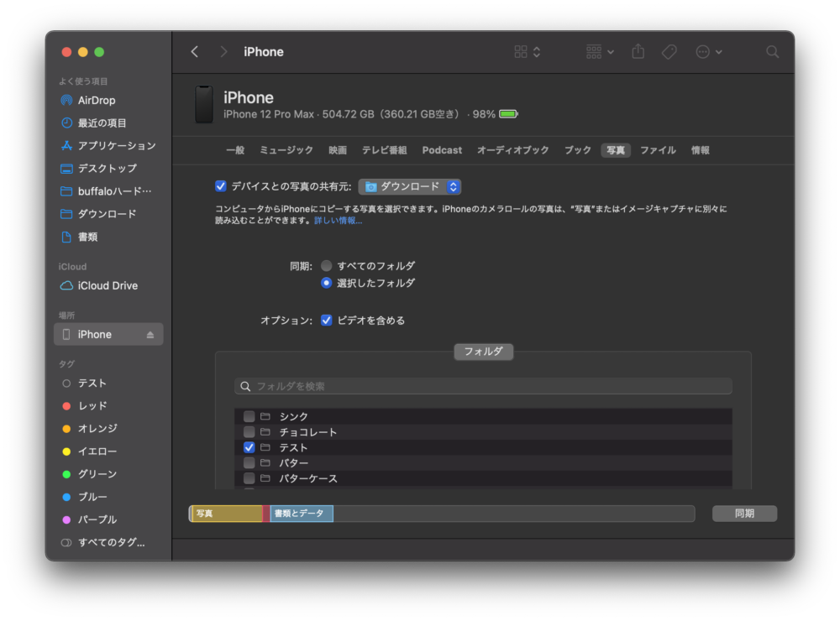The width and height of the screenshot is (840, 621).
Task: Click the folder icon beside バターケース
Action: (x=265, y=477)
